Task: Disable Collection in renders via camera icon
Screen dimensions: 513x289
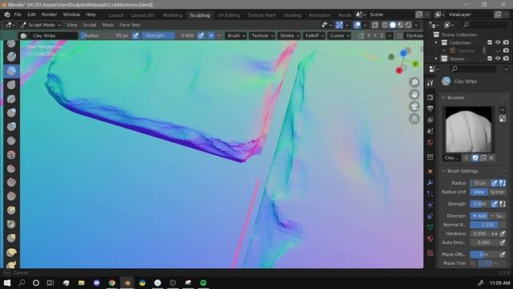Action: 506,43
